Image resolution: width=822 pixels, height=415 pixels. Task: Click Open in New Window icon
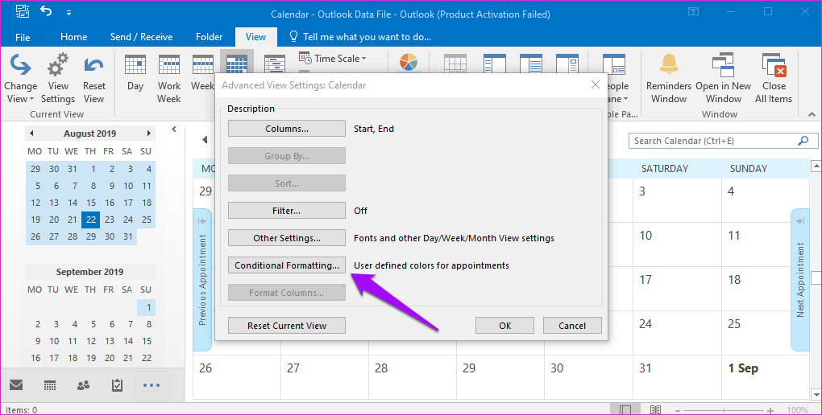(x=723, y=65)
